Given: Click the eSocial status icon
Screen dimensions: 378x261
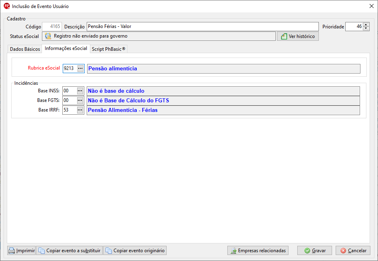Looking at the screenshot, I should (48, 36).
